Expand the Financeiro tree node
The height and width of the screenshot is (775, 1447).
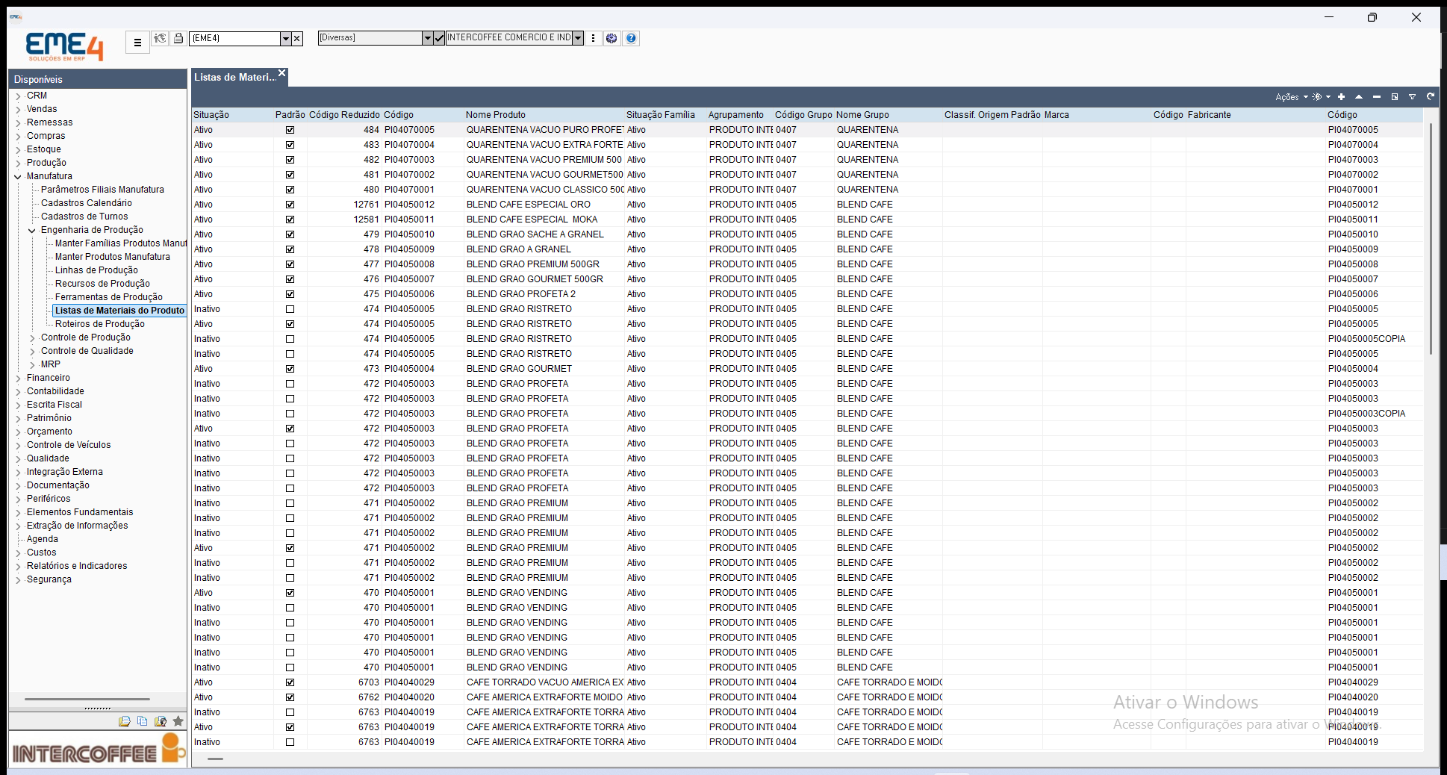click(x=18, y=379)
